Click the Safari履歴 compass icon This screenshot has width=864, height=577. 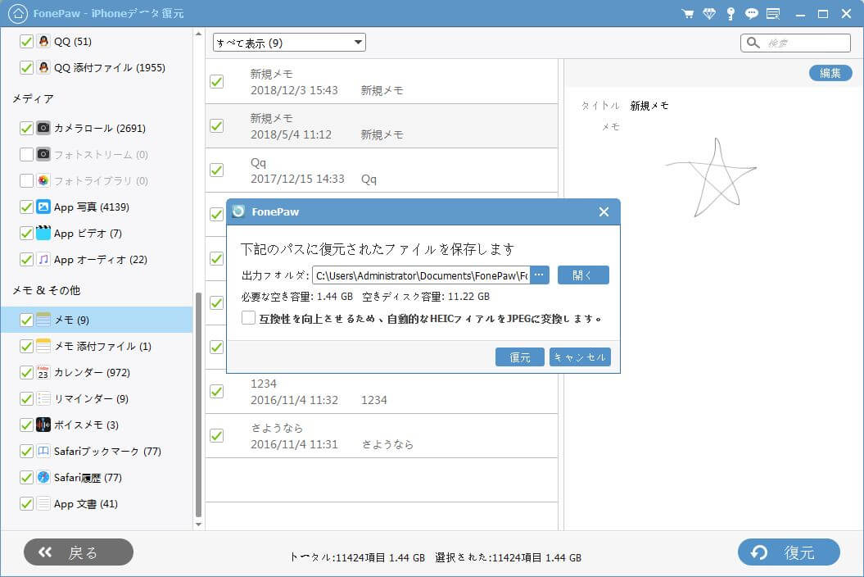pyautogui.click(x=43, y=477)
